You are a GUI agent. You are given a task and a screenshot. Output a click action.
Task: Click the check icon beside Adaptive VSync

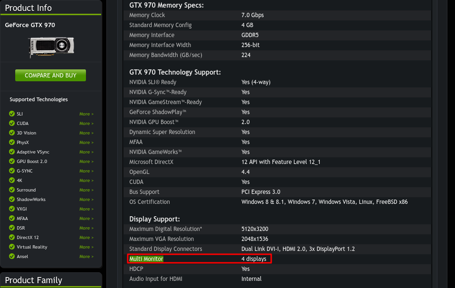[x=12, y=152]
